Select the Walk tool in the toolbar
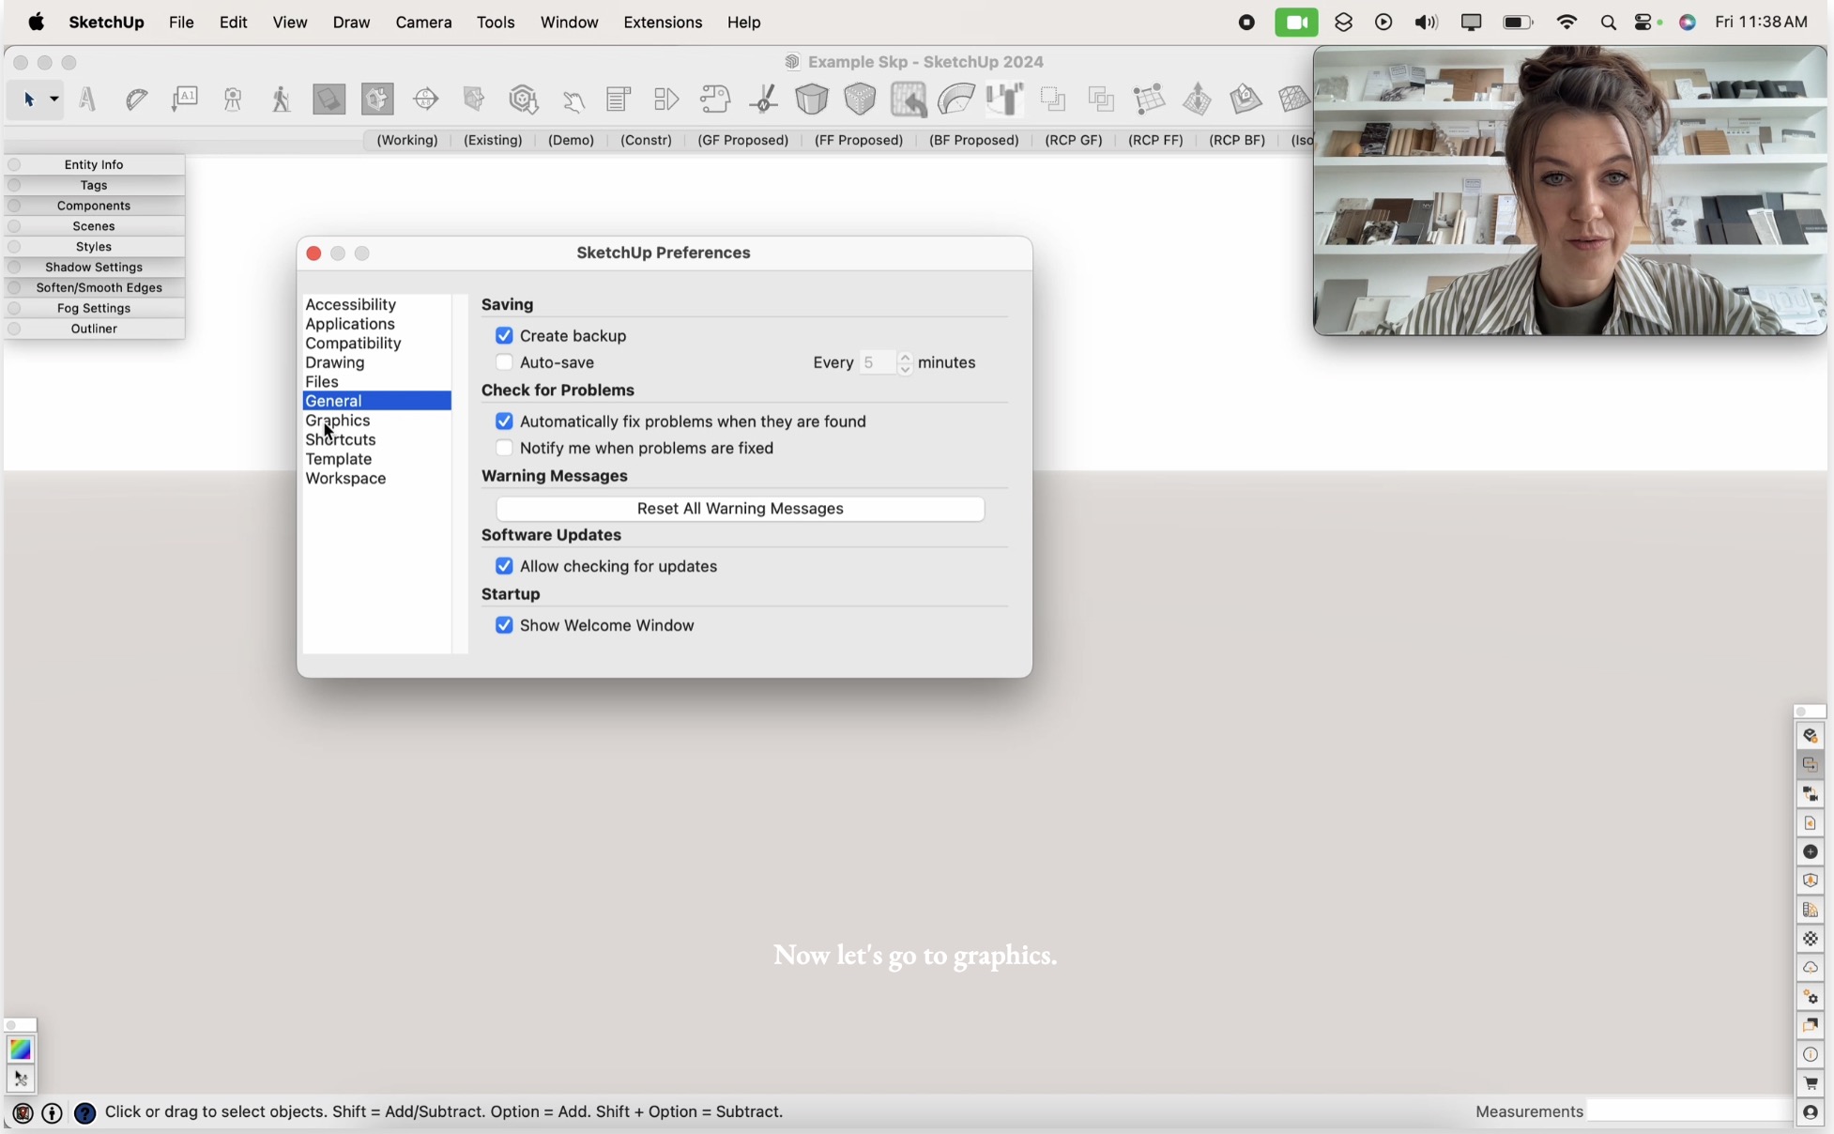This screenshot has width=1834, height=1134. tap(281, 99)
